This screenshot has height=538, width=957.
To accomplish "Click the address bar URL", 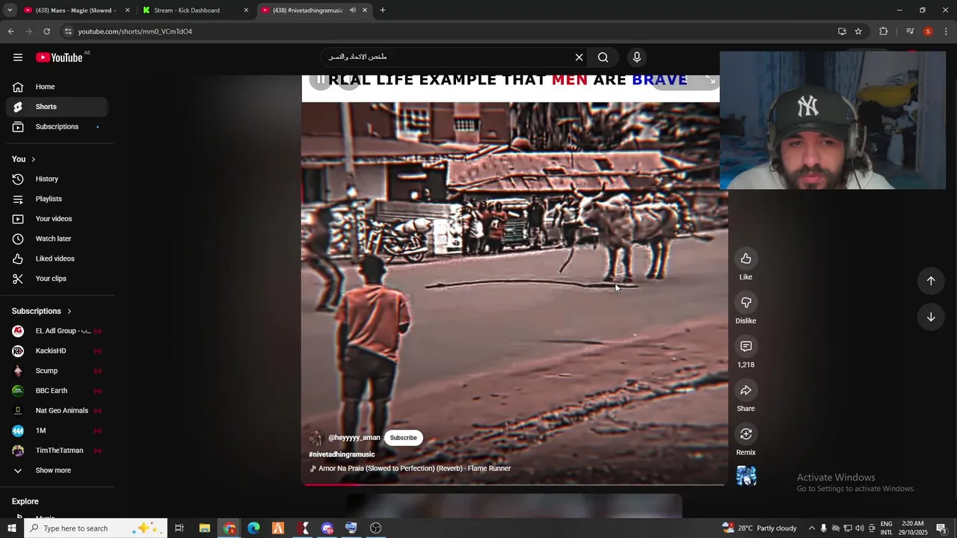I will click(x=135, y=31).
